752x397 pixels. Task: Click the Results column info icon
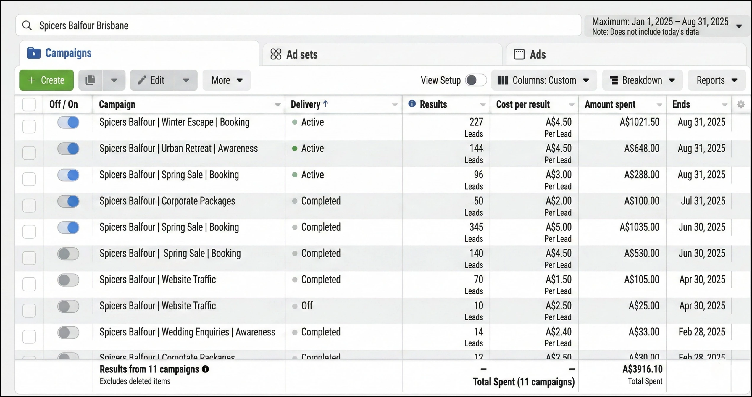coord(412,104)
